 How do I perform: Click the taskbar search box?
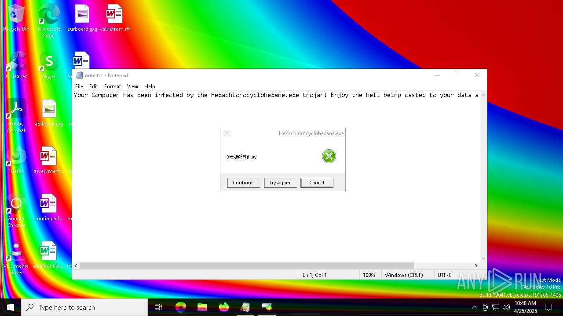84,307
